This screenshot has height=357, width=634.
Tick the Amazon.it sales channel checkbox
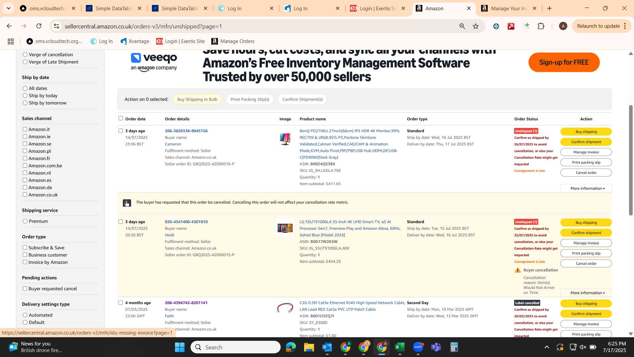25,129
